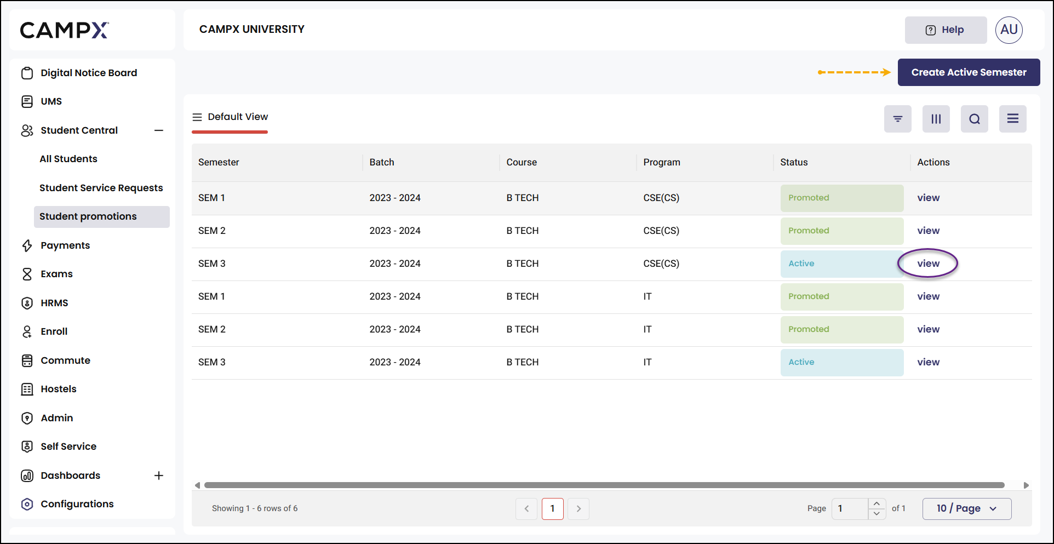Decrease page number with stepper down arrow
Viewport: 1054px width, 544px height.
pos(877,514)
